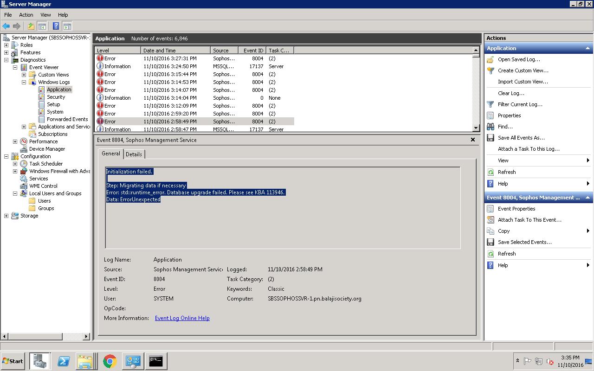
Task: Show hidden tray icons arrow
Action: click(517, 361)
